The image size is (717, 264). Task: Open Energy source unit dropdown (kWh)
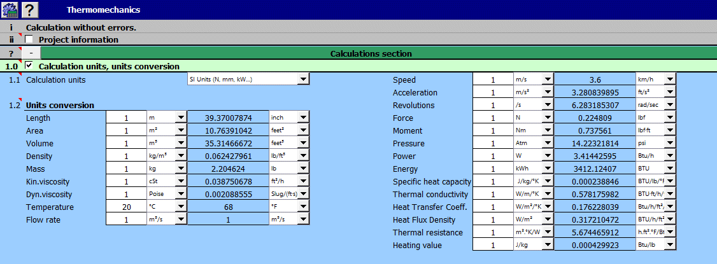click(548, 169)
